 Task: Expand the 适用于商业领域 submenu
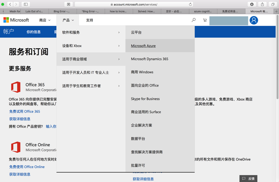click(91, 59)
